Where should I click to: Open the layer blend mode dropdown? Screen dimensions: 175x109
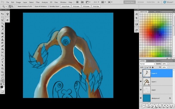pos(147,64)
